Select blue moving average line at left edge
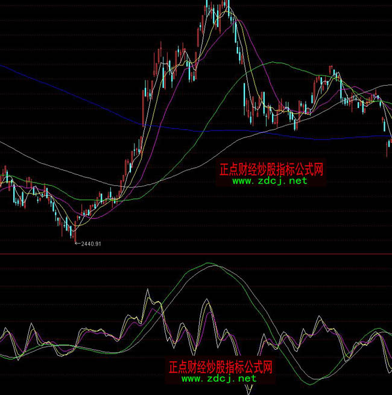 point(2,65)
